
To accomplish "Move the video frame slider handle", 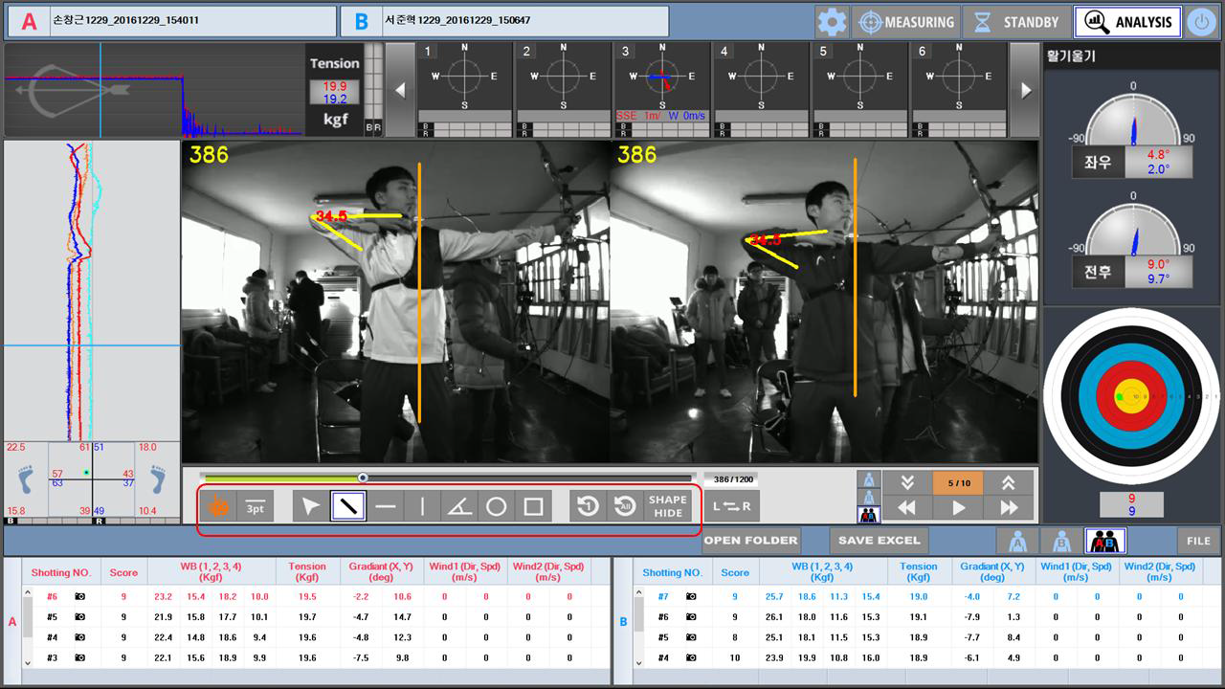I will click(363, 477).
